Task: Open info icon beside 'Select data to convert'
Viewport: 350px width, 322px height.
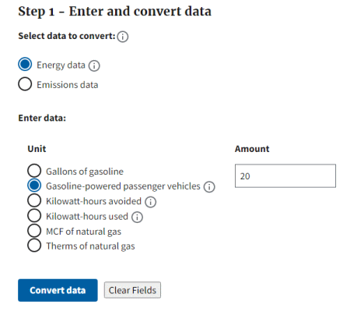Action: [x=122, y=37]
